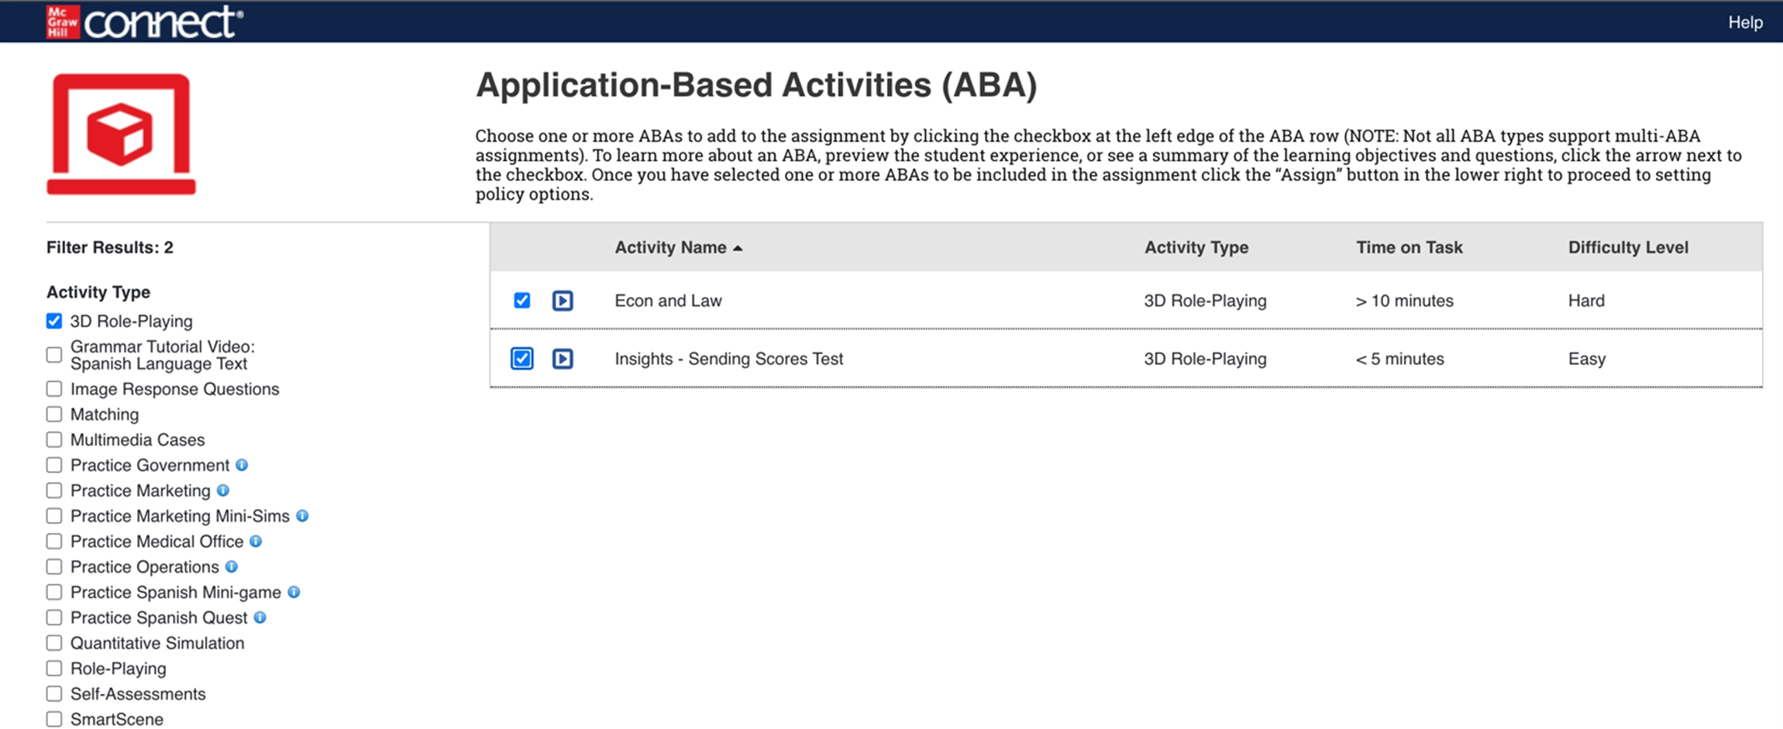The height and width of the screenshot is (729, 1783).
Task: Click the Application-Based Activities (ABA) heading
Action: pyautogui.click(x=756, y=85)
